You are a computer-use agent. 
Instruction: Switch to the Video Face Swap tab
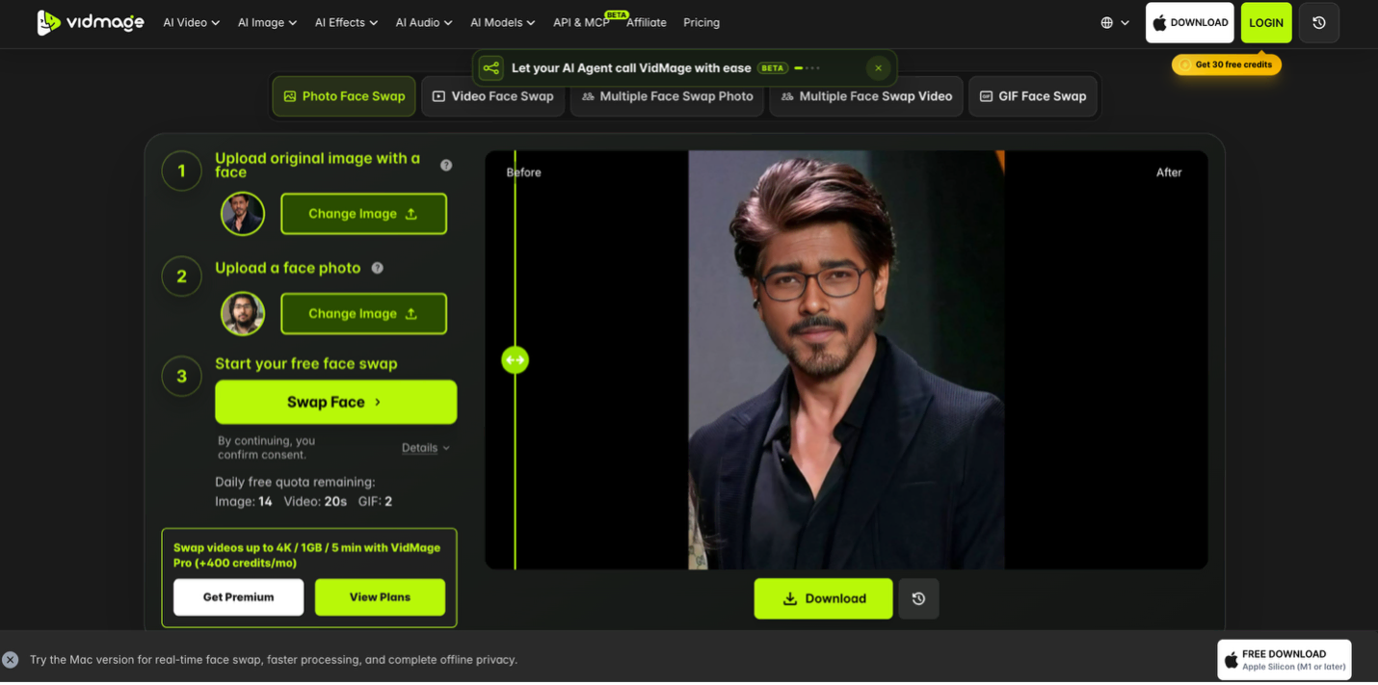pyautogui.click(x=493, y=96)
